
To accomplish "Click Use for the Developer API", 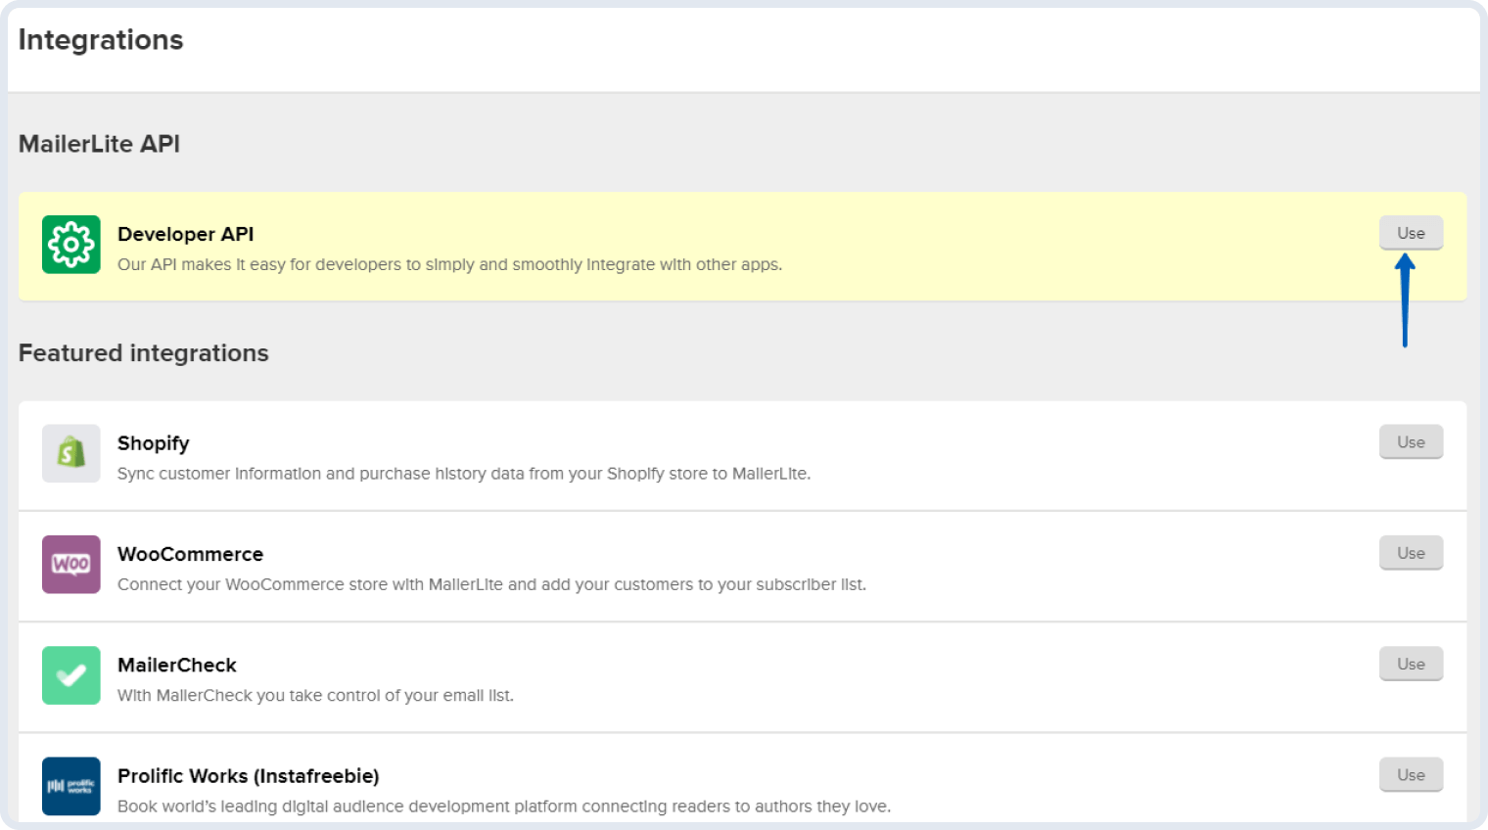I will point(1411,233).
